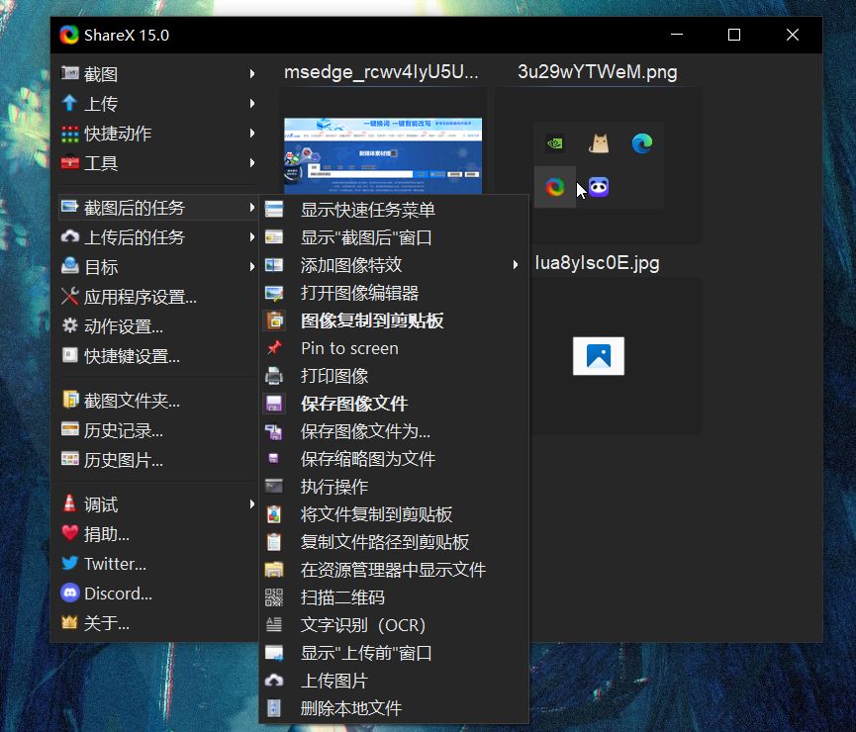Choose the 删除本地文件 menu entry
856x732 pixels.
pyautogui.click(x=394, y=708)
